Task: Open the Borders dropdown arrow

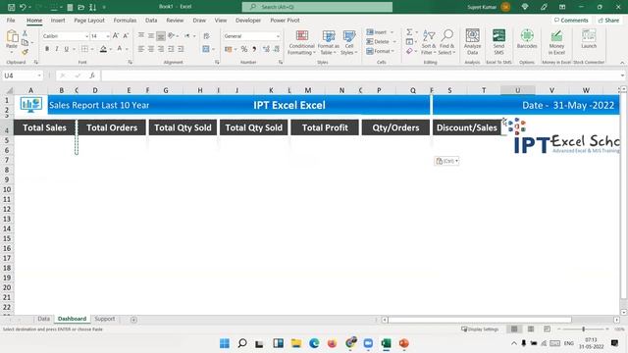Action: (x=92, y=49)
